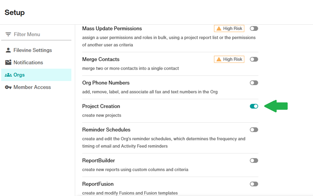Enable the Org Phone Numbers toggle
Image resolution: width=313 pixels, height=196 pixels.
(254, 83)
